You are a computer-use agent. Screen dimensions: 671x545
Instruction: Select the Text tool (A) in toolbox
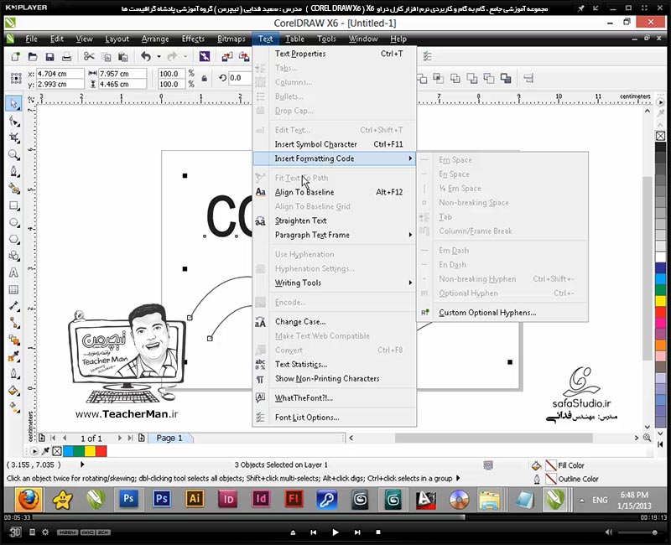point(13,272)
